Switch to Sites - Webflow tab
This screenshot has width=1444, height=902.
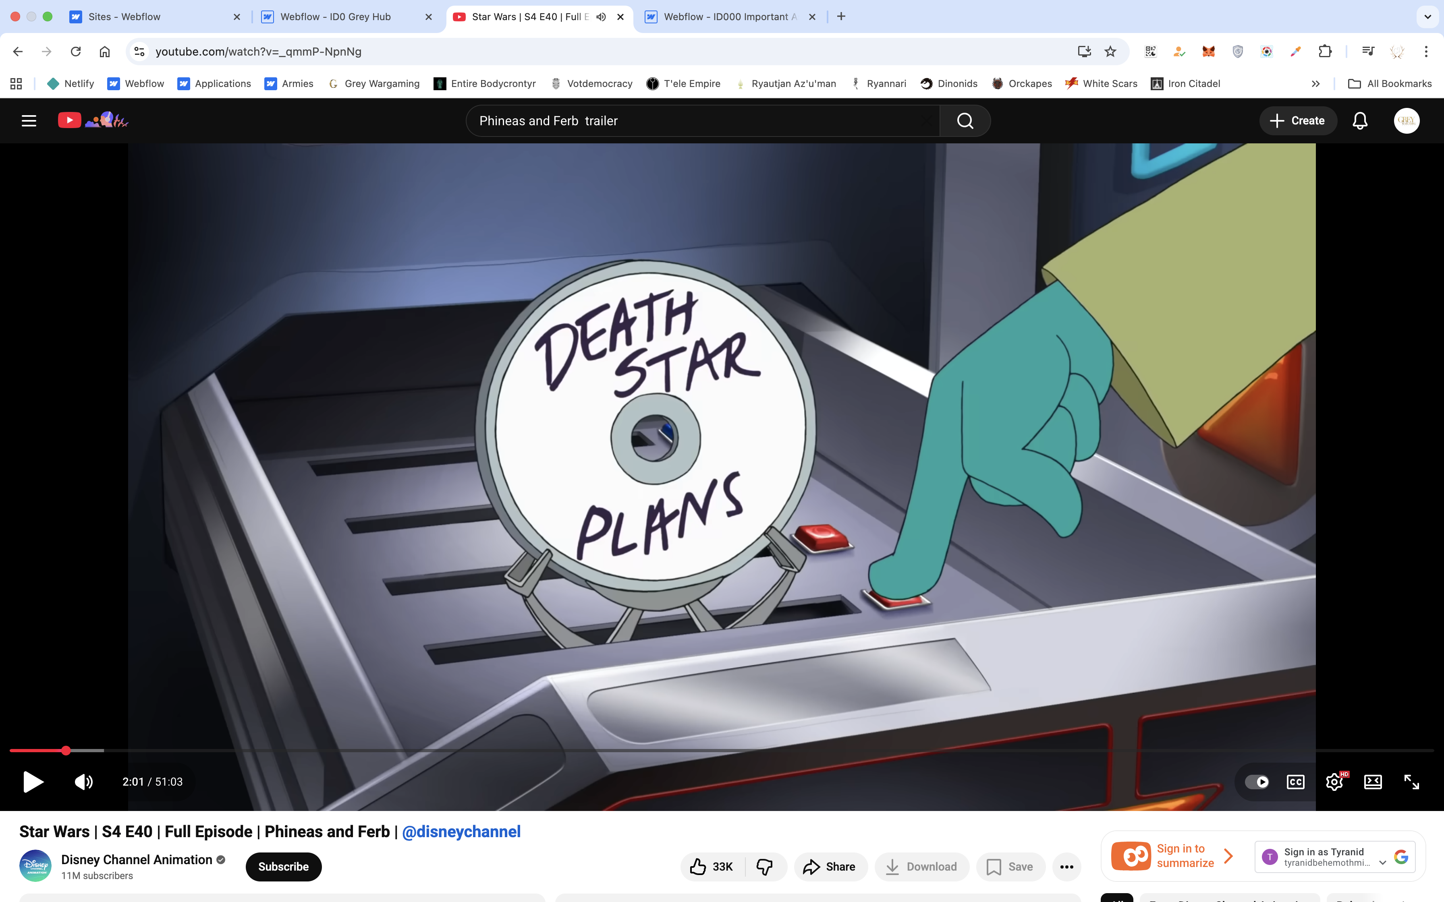click(124, 17)
